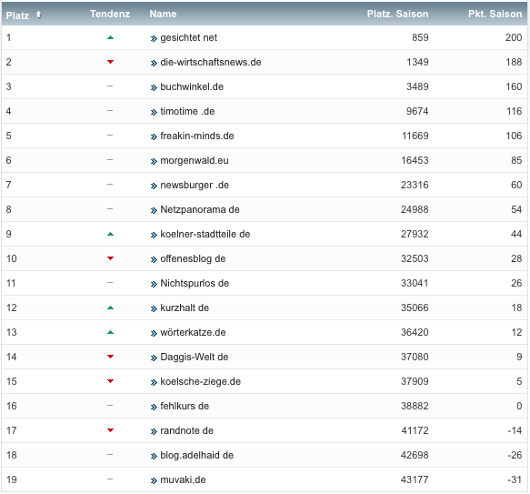Click green up arrow in wörterkatze.de row
The image size is (530, 494).
[x=110, y=332]
